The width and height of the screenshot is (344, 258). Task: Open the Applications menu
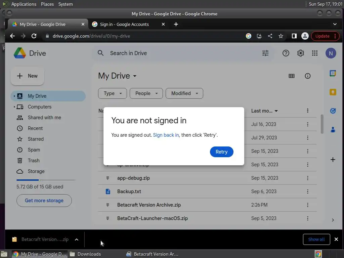[x=24, y=4]
